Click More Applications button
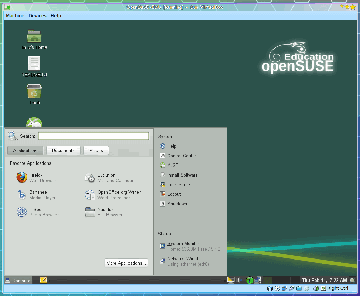This screenshot has height=296, width=360. [x=126, y=263]
